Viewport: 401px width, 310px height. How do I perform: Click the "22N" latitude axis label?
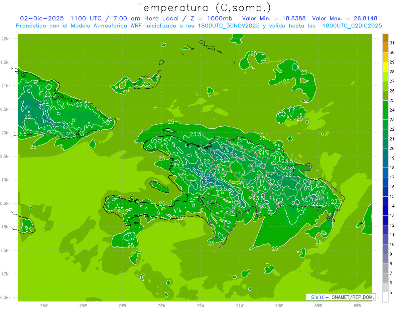[5, 39]
